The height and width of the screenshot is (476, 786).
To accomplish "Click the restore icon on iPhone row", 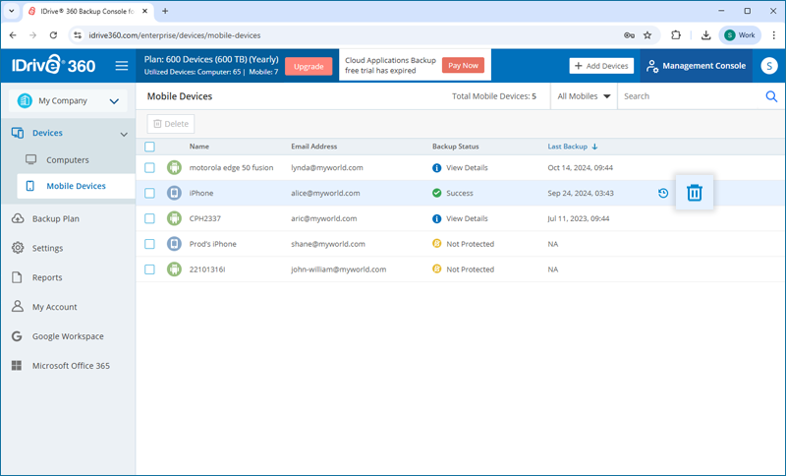I will pyautogui.click(x=663, y=194).
